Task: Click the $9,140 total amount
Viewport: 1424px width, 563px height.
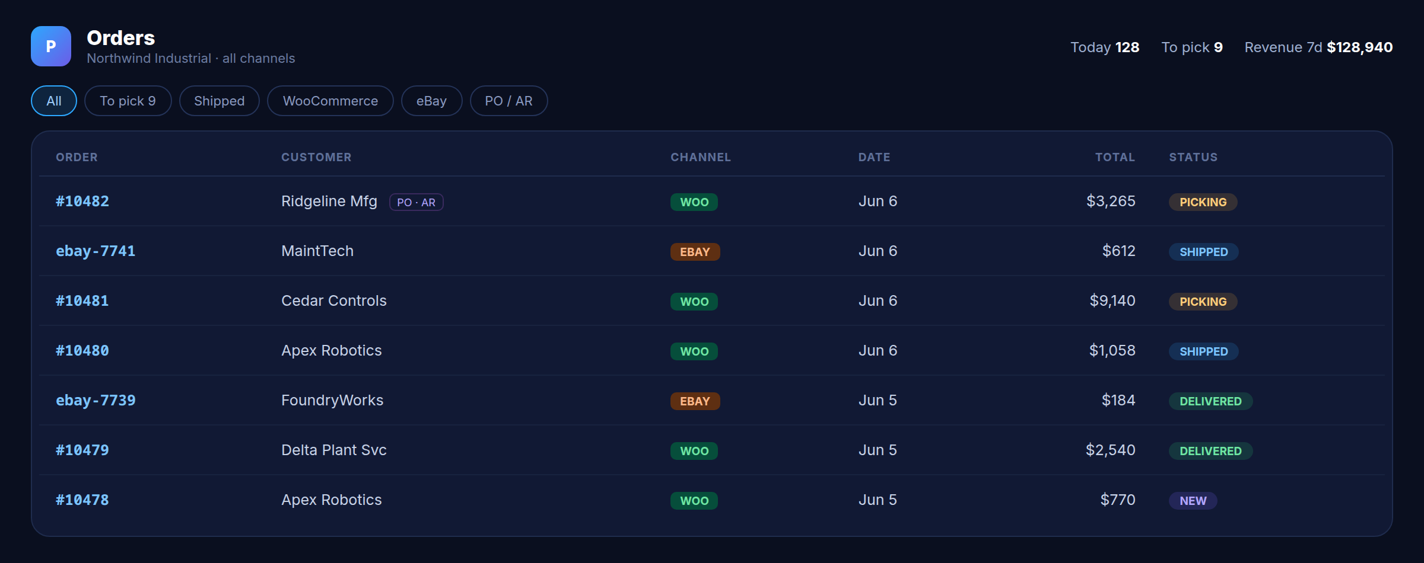Action: click(1112, 301)
